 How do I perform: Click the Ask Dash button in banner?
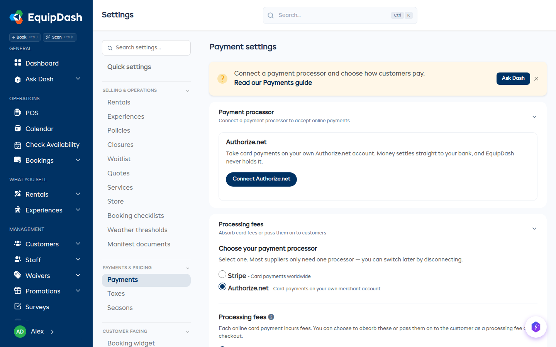coord(513,79)
